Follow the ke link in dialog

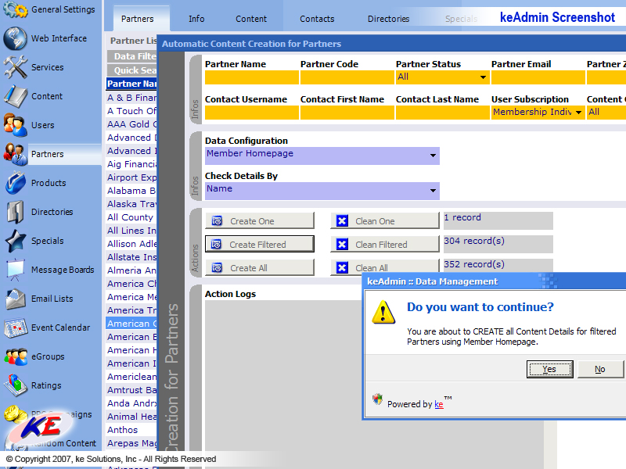click(x=439, y=404)
